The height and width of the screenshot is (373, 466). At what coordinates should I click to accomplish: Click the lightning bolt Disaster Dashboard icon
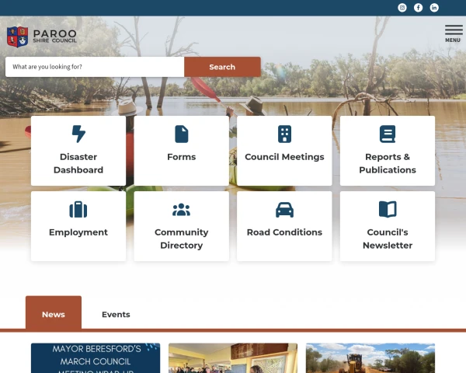[x=78, y=134]
